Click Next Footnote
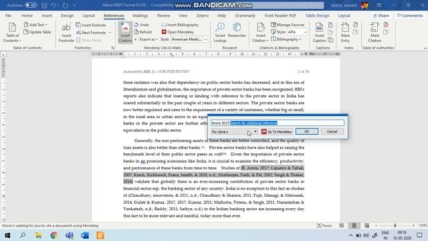Image resolution: width=428 pixels, height=241 pixels. tap(91, 33)
